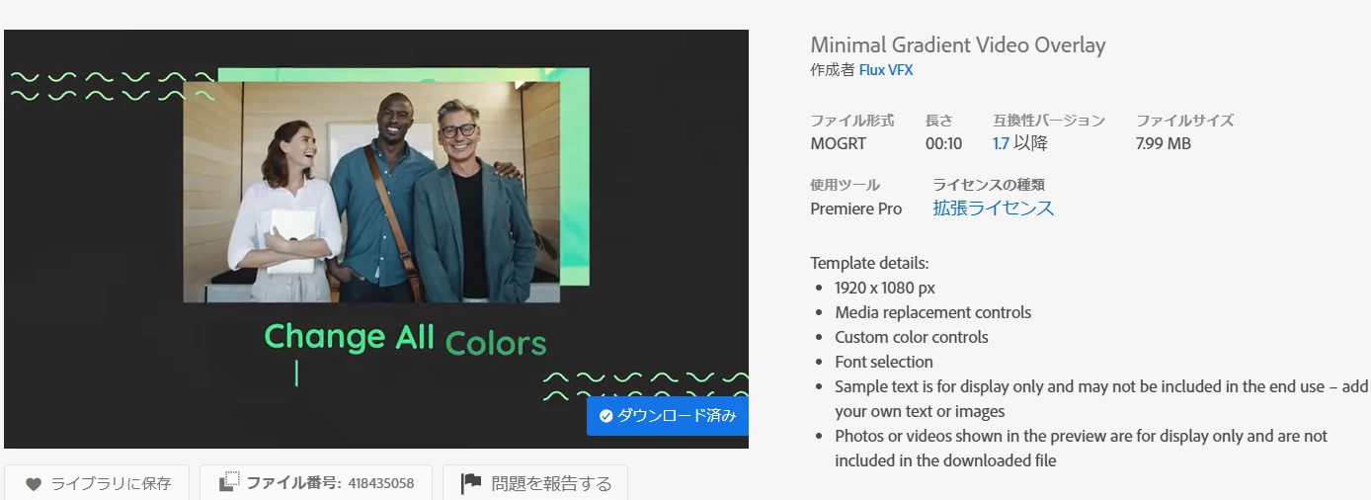Click the flag icon in 問題を報告する
1371x500 pixels.
pos(471,483)
